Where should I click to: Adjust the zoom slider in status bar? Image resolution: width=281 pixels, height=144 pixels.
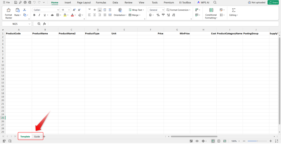coord(257,141)
